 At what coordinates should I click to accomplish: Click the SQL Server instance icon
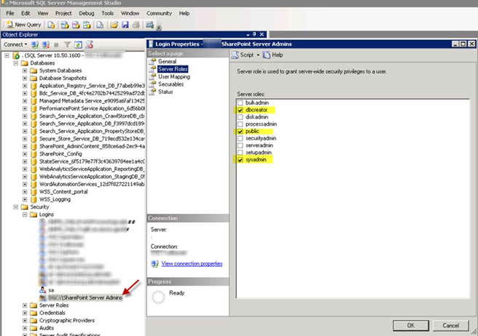pyautogui.click(x=16, y=55)
